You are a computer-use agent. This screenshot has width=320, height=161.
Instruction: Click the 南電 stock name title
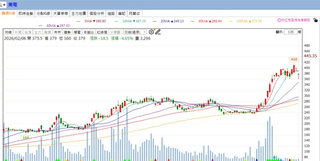pyautogui.click(x=13, y=5)
